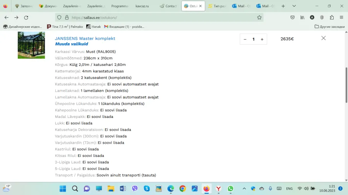This screenshot has width=348, height=195.
Task: Open the ENG language switcher
Action: click(x=289, y=188)
